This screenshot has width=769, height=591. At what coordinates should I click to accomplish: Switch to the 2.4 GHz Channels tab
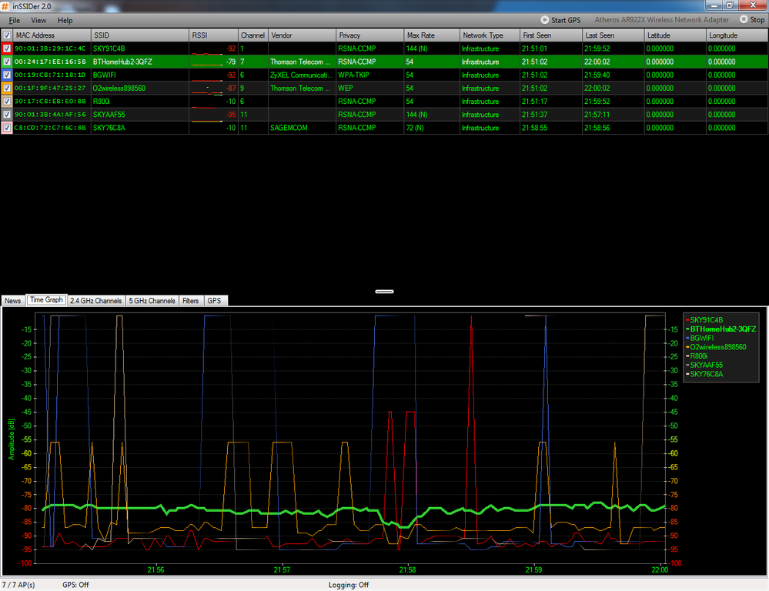click(x=95, y=301)
